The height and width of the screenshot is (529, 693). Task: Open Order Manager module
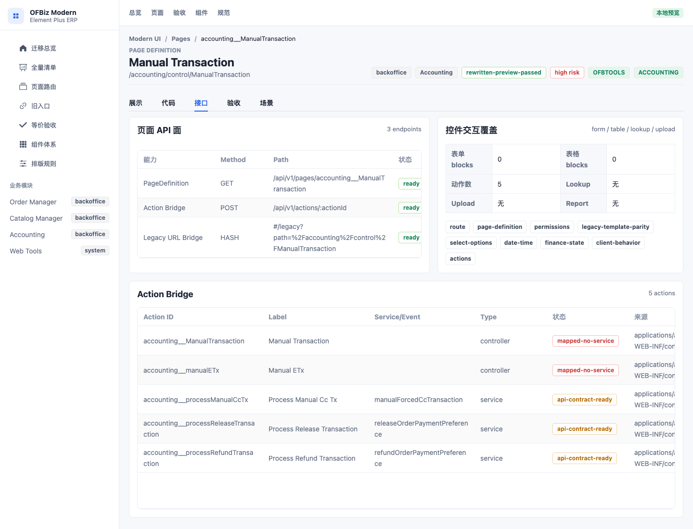[x=60, y=202]
